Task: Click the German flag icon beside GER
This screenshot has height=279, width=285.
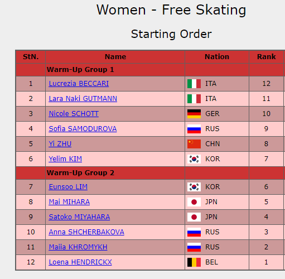Action: click(x=194, y=114)
